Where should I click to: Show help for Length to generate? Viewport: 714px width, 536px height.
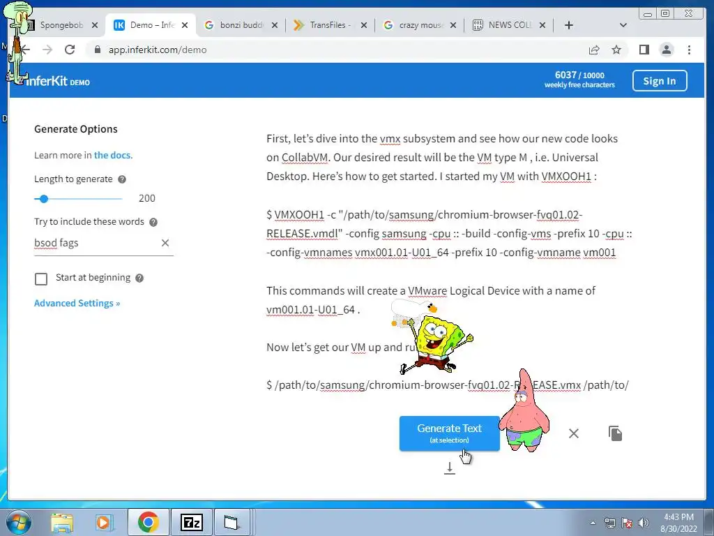tap(122, 179)
